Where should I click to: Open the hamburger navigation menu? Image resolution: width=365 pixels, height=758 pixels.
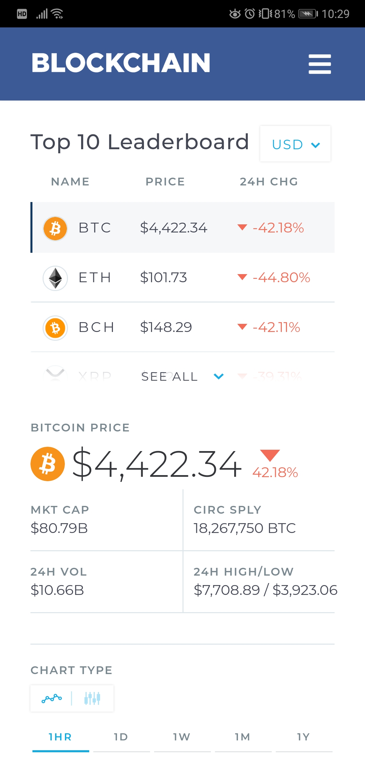[320, 64]
